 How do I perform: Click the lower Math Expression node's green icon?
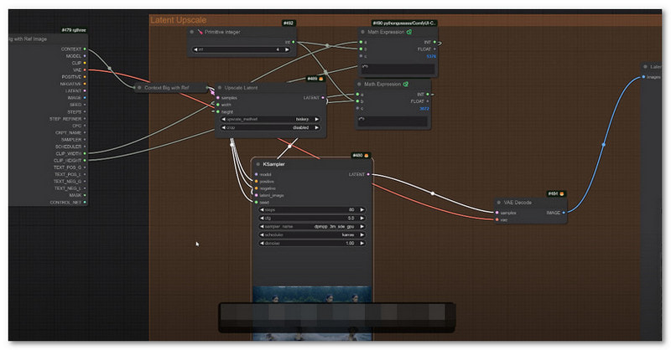[x=405, y=84]
